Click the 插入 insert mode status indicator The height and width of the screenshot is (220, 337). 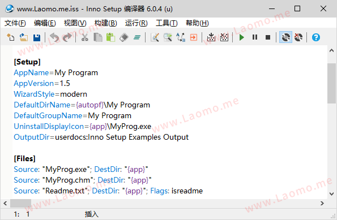point(92,214)
